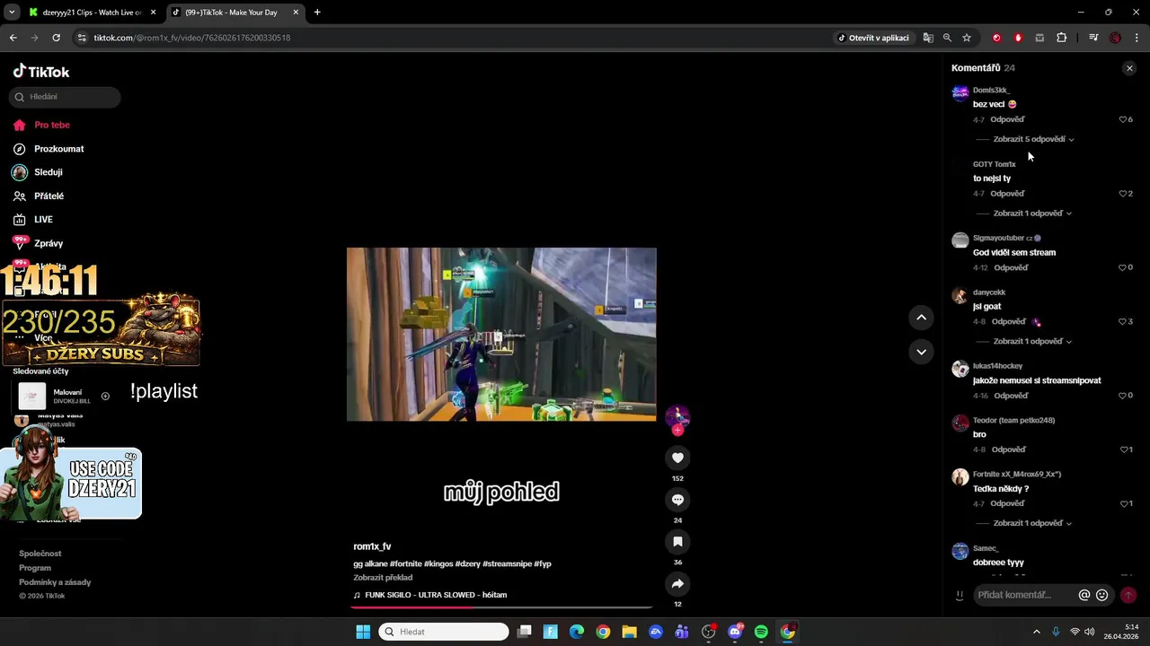
Task: Like the comment 'to nejsi ty'
Action: [1123, 194]
